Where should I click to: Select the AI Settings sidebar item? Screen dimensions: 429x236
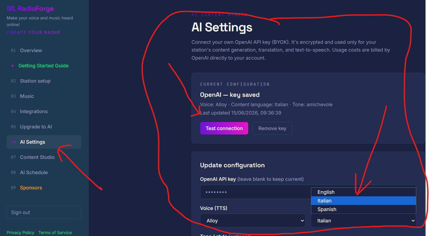[x=44, y=142]
